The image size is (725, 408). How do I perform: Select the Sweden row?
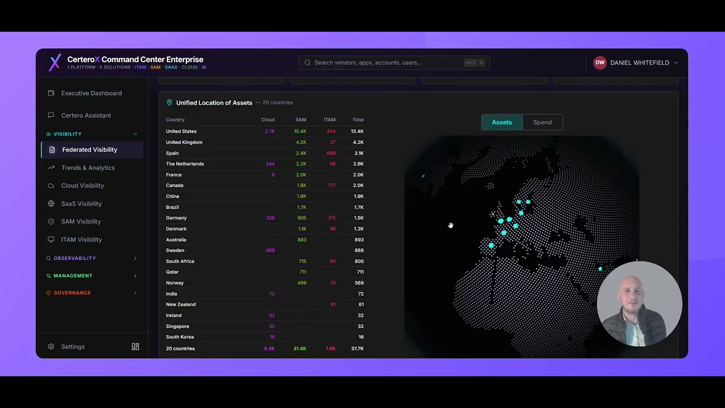pyautogui.click(x=265, y=250)
